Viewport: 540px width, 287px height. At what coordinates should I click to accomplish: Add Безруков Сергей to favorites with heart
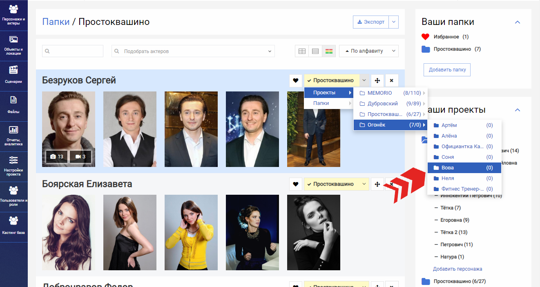click(295, 80)
